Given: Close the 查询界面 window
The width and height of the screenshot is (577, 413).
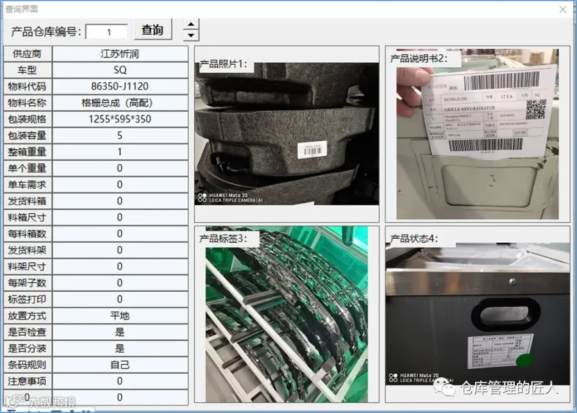Looking at the screenshot, I should (x=563, y=9).
